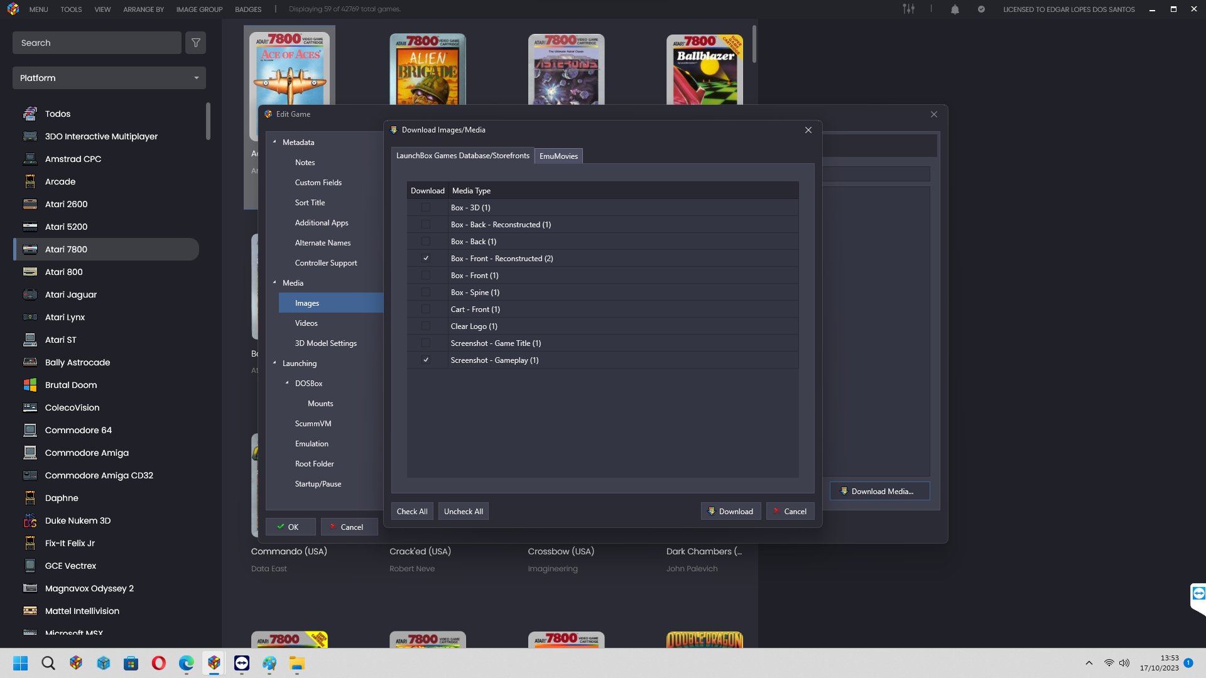Uncheck Box - Front - Reconstructed (2)
This screenshot has height=678, width=1206.
pyautogui.click(x=426, y=258)
